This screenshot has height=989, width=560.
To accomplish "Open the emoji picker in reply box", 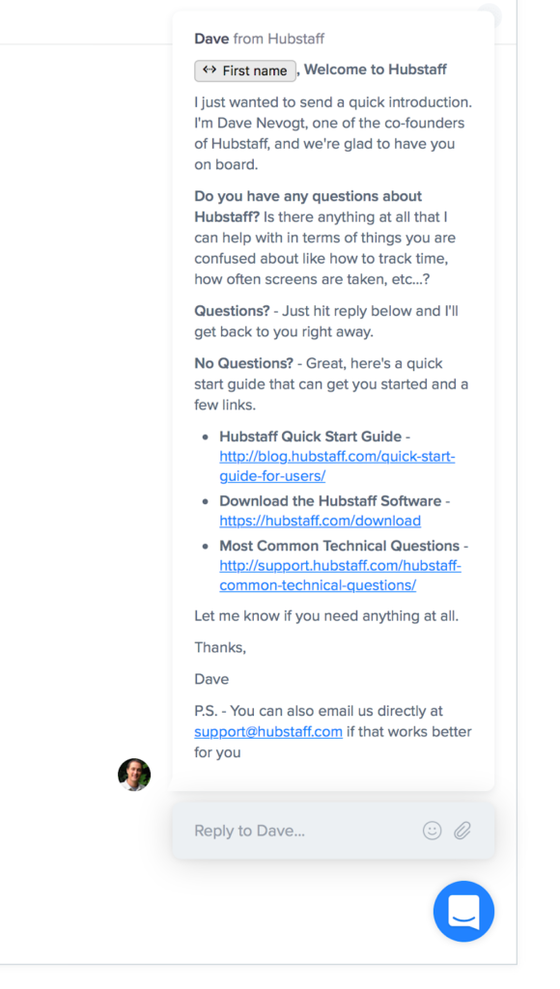I will pyautogui.click(x=432, y=830).
